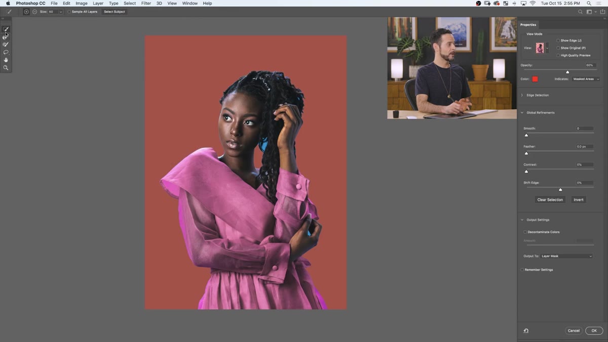Select the Hand tool
This screenshot has height=342, width=608.
[x=6, y=60]
